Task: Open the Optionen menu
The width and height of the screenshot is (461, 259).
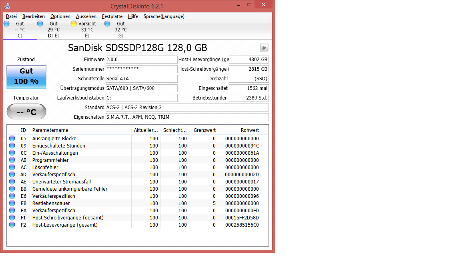Action: pos(60,16)
